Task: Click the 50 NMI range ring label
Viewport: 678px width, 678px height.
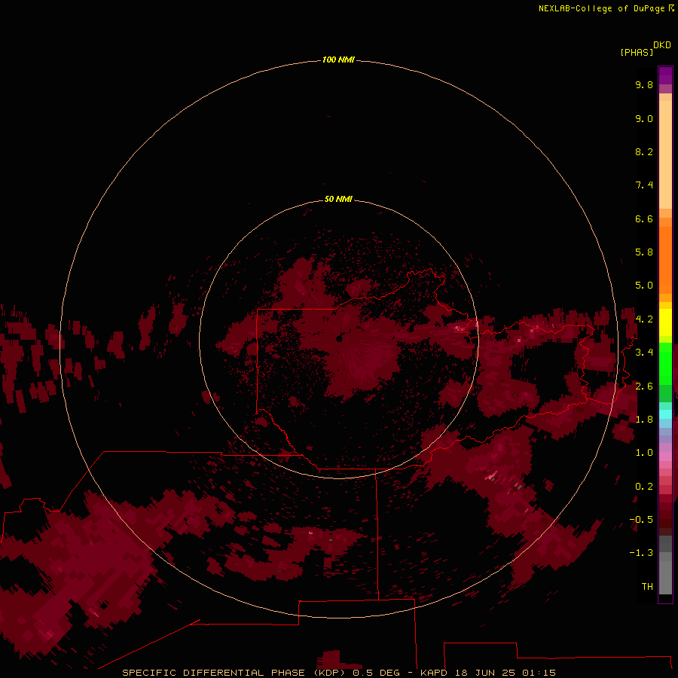Action: click(x=338, y=199)
